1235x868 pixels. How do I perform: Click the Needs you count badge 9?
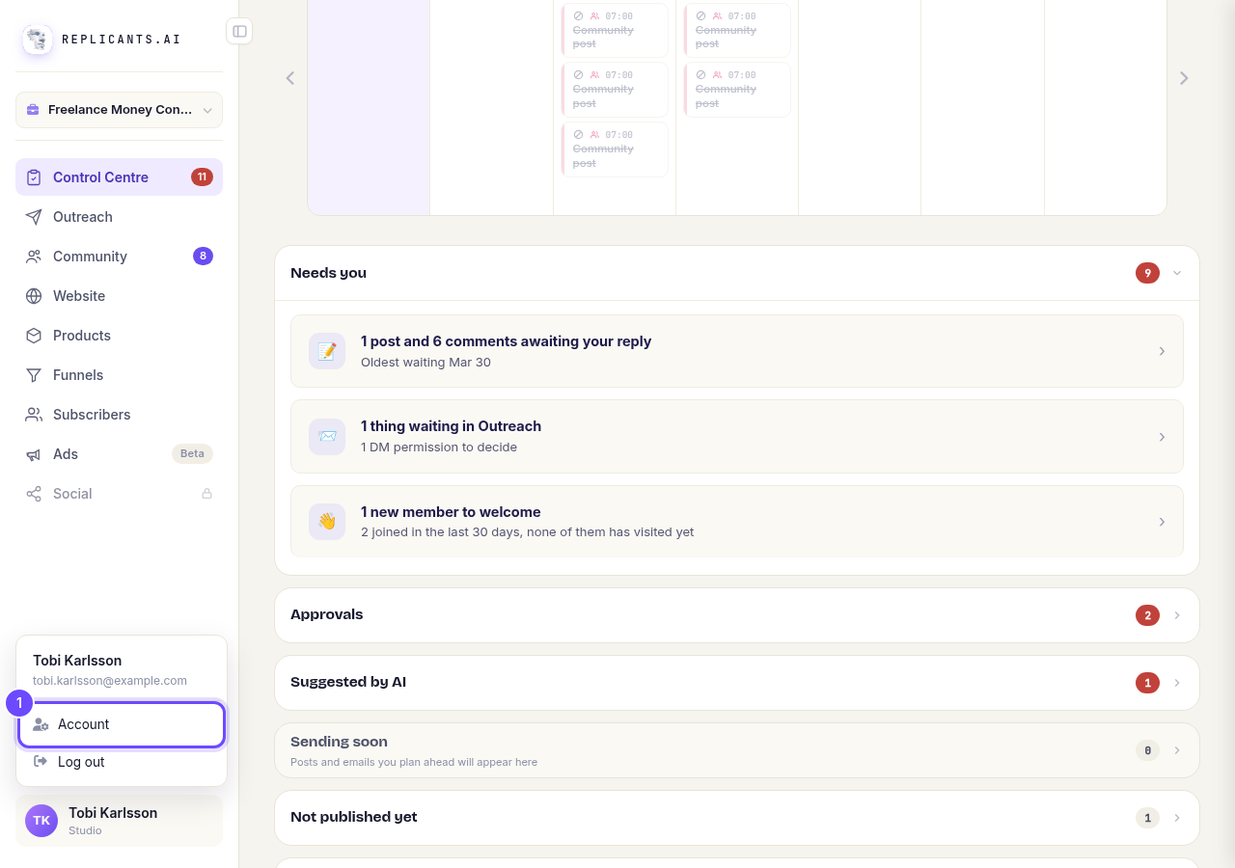1147,273
